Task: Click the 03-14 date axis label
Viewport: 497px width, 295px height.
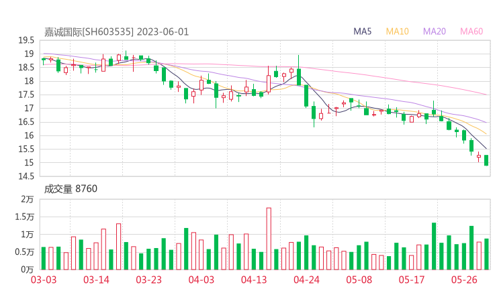Action: pos(96,280)
